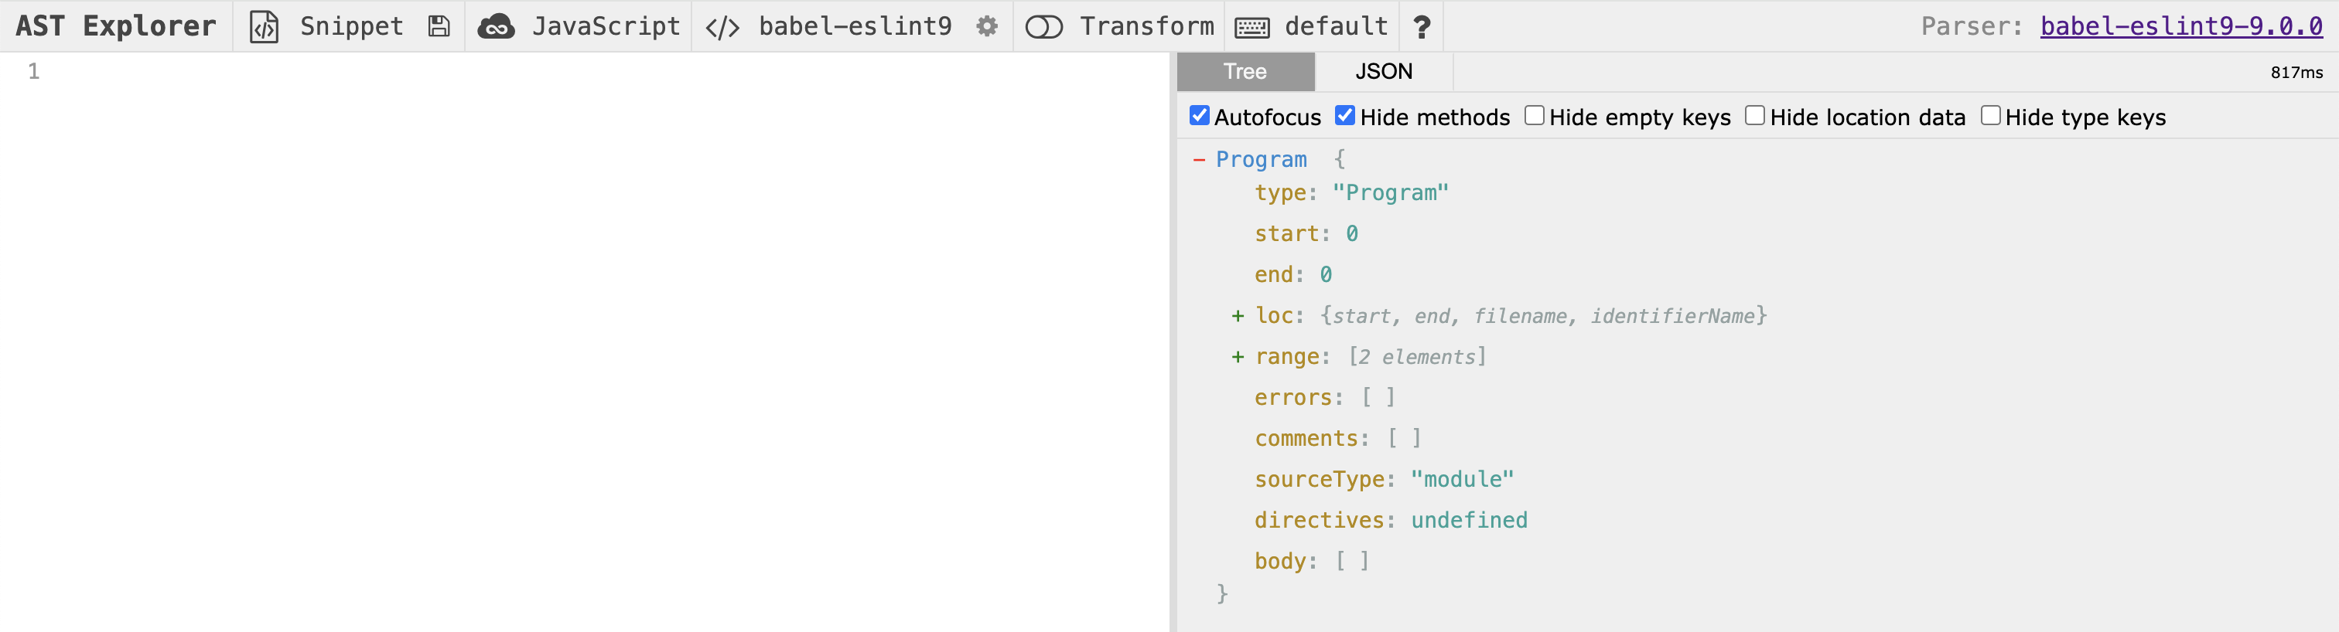Collapse the Program node

pyautogui.click(x=1200, y=160)
